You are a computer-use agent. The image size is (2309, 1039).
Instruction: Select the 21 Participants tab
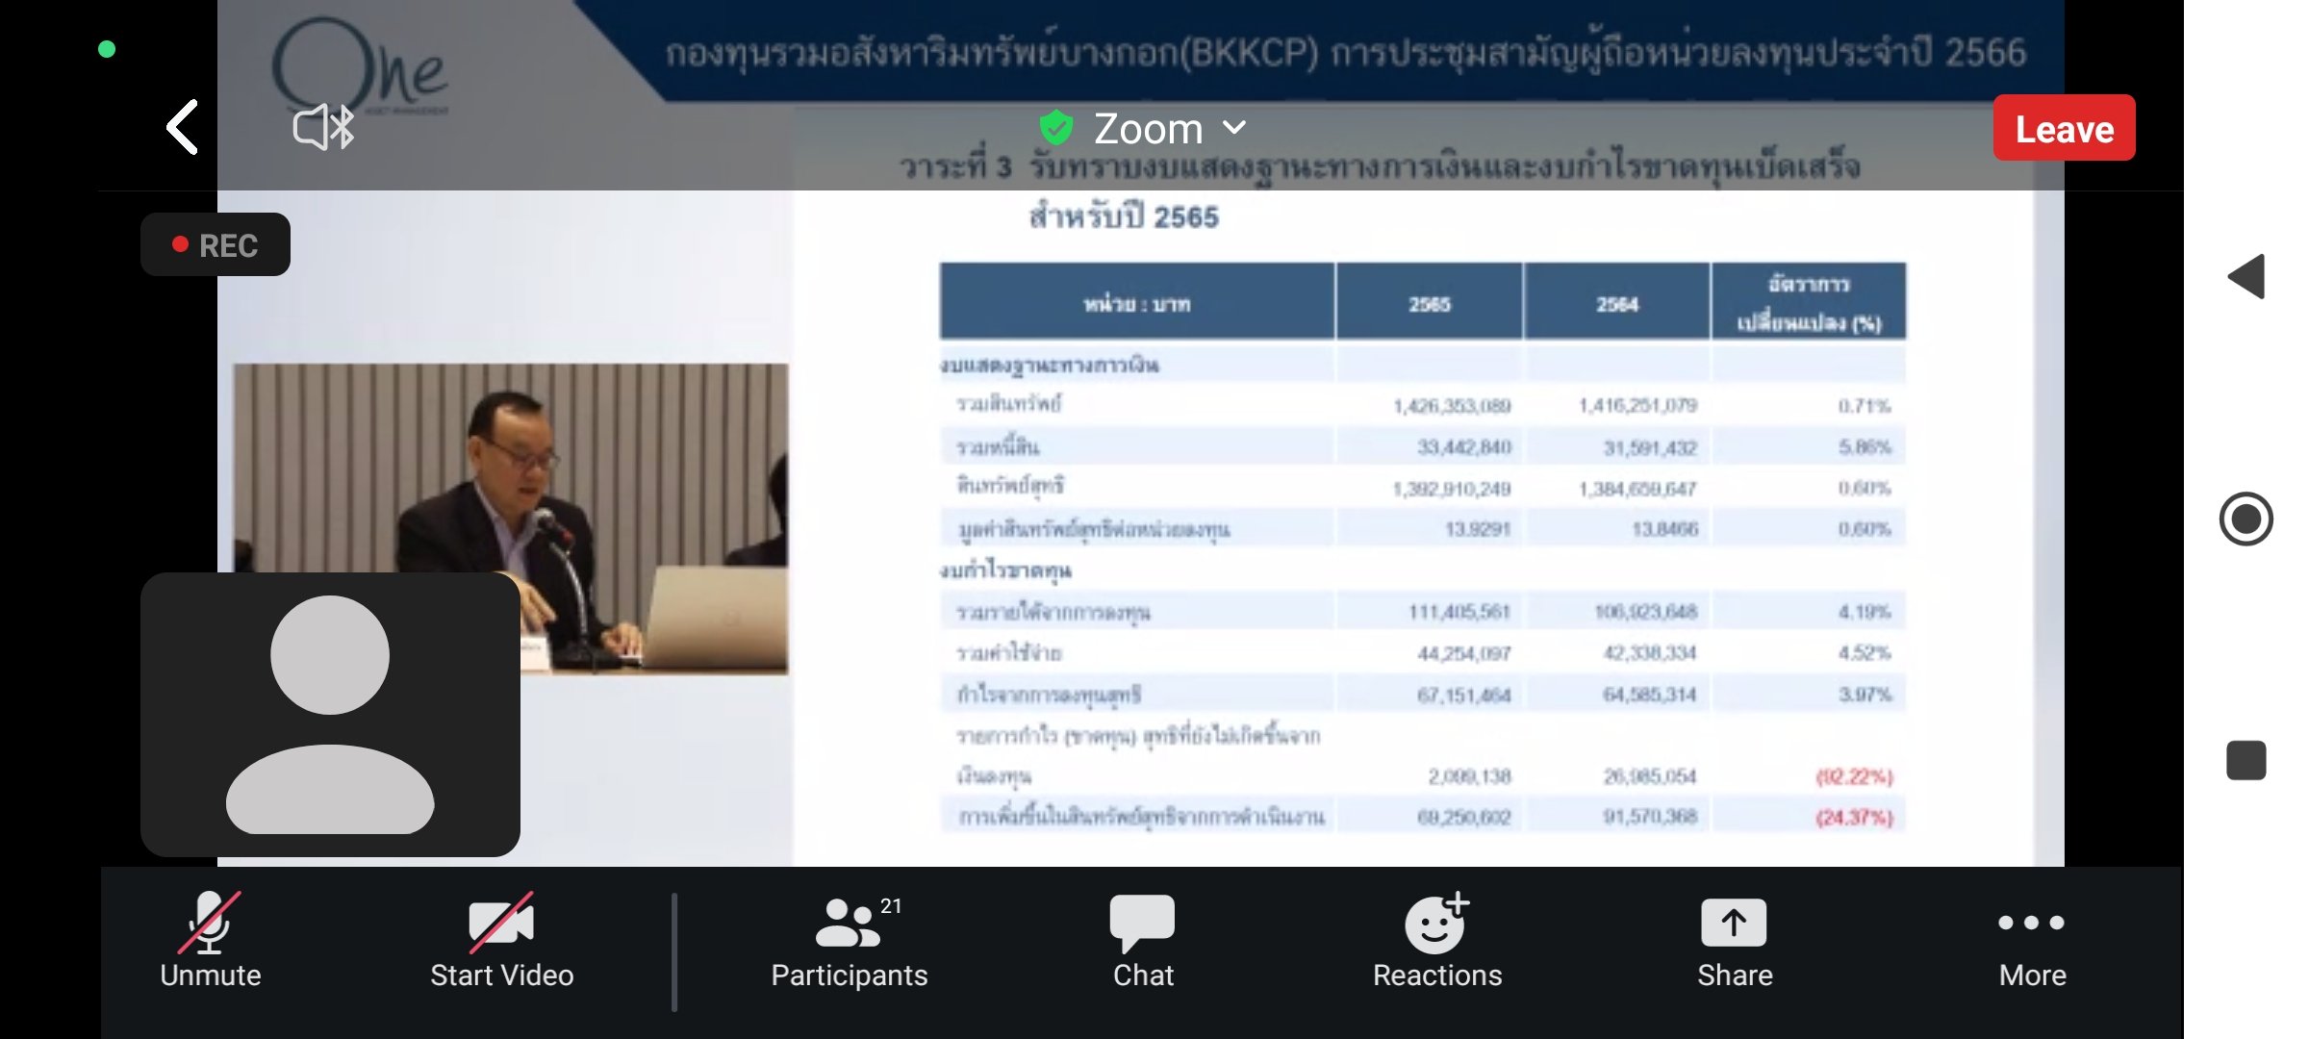(851, 939)
